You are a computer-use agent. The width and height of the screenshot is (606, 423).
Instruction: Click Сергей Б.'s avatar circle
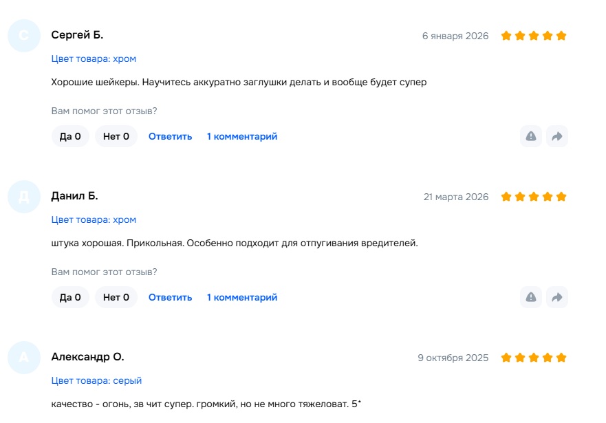point(24,36)
